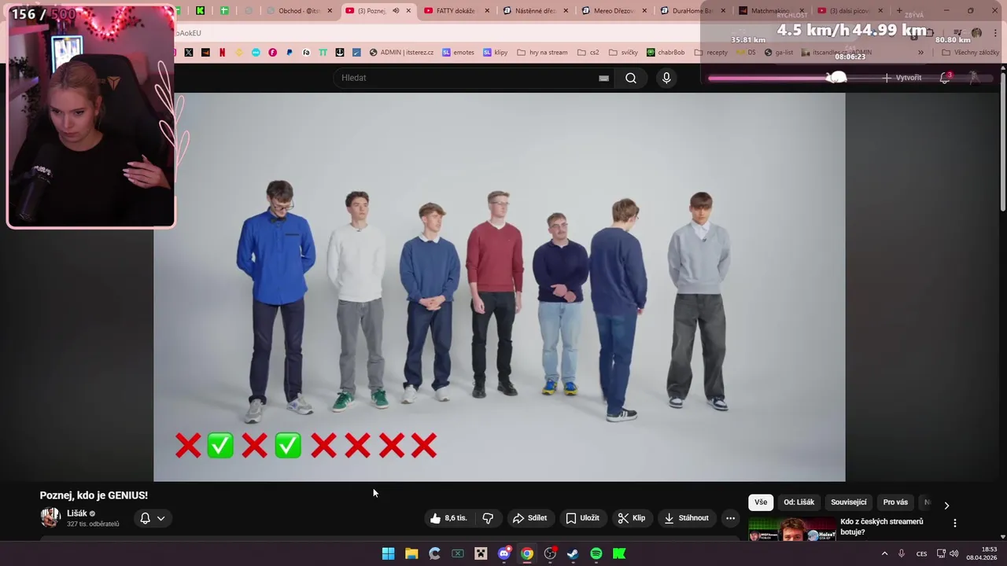
Task: Expand the svíčky bookmark folder
Action: pyautogui.click(x=622, y=53)
